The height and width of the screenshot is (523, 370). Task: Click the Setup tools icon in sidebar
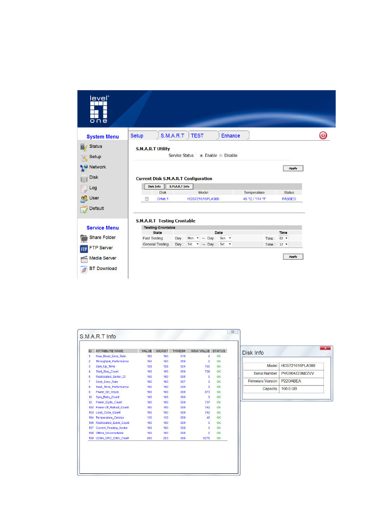(x=84, y=157)
